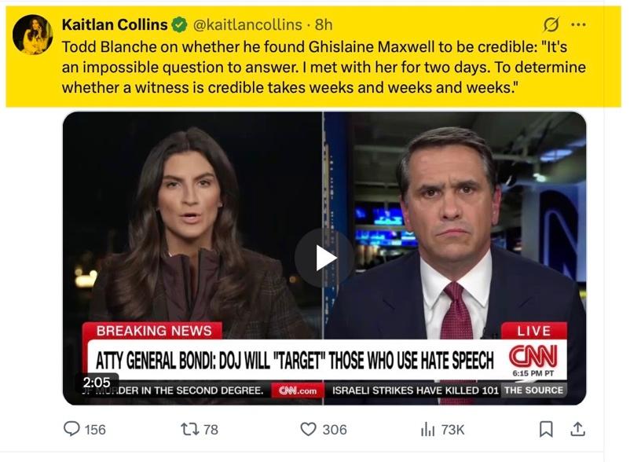This screenshot has height=462, width=630.
Task: Open Kaitlan Collins' profile picture
Action: (32, 35)
